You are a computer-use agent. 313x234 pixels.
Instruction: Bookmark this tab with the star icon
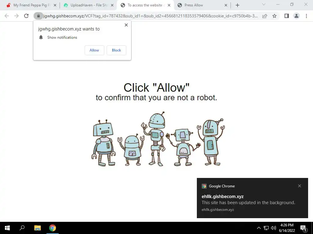point(274,16)
